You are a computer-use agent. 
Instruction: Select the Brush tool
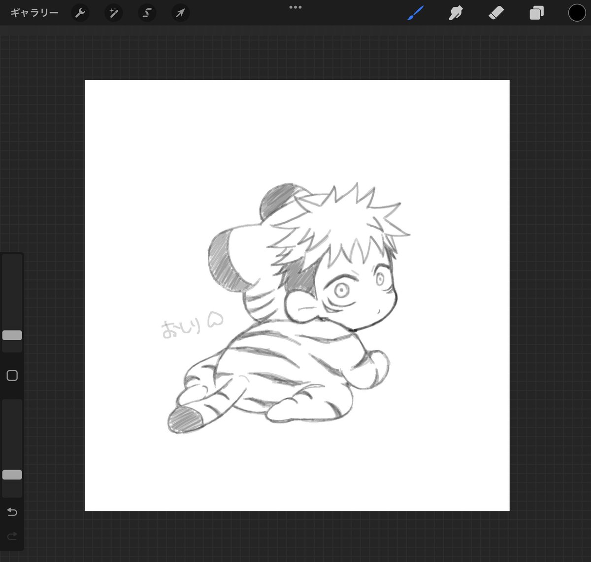[416, 13]
